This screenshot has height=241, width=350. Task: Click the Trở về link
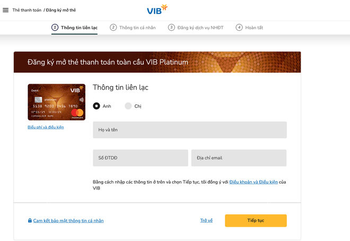point(206,220)
